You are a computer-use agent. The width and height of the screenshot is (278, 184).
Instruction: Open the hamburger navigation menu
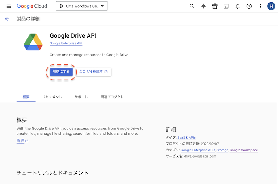9,6
